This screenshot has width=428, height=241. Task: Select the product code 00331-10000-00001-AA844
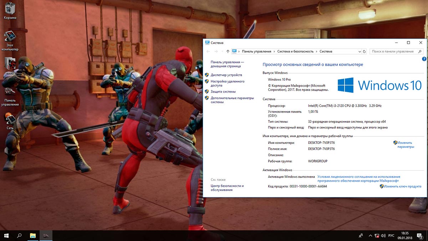[308, 186]
